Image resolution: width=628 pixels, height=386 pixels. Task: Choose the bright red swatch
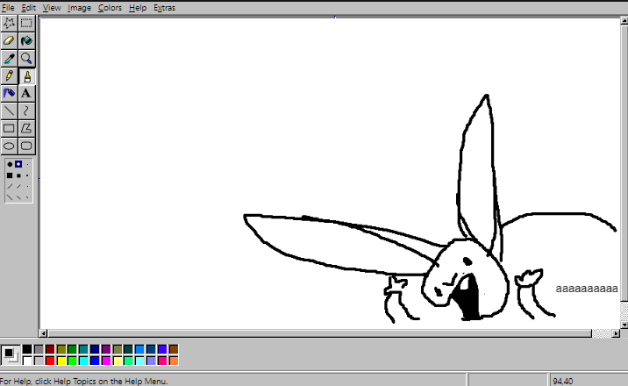coord(50,361)
